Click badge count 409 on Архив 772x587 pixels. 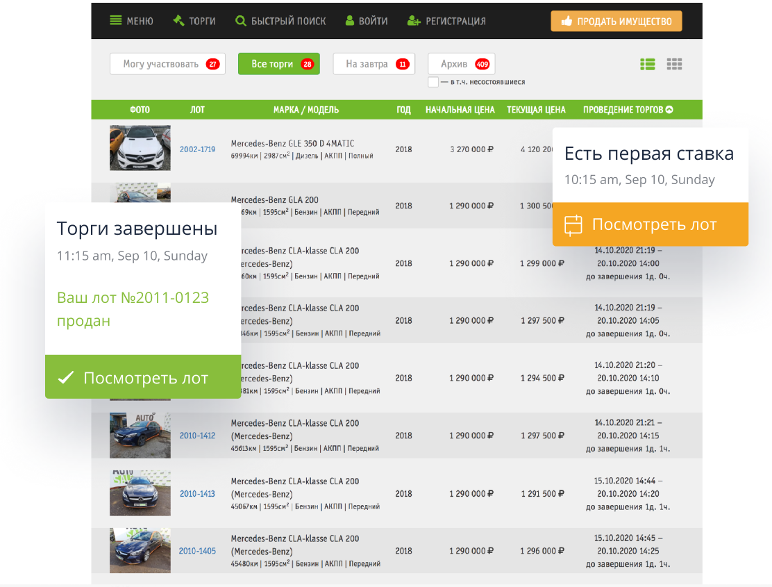(482, 64)
